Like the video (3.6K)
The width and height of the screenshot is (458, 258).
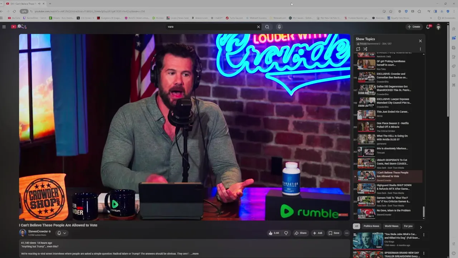pos(274,233)
